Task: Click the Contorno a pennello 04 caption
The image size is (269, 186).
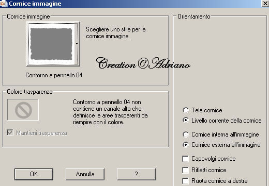Action: (54, 75)
